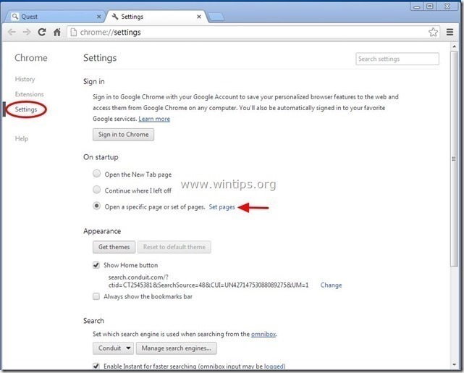Go to the home page icon
The height and width of the screenshot is (373, 464).
click(x=57, y=32)
